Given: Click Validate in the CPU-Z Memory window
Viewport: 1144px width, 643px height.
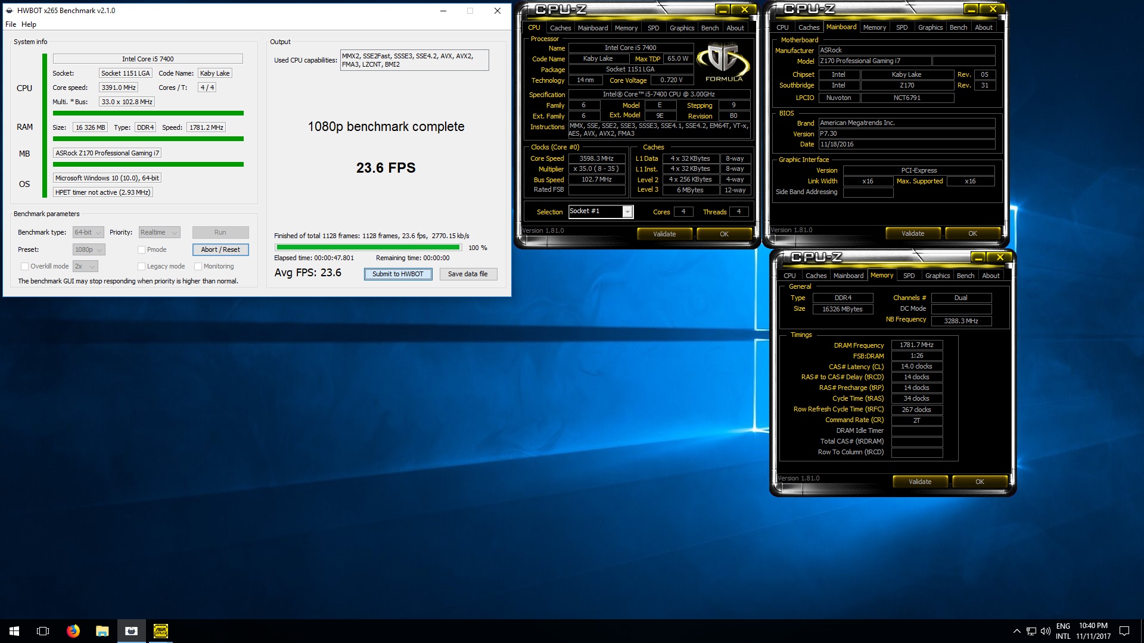Looking at the screenshot, I should pyautogui.click(x=920, y=482).
